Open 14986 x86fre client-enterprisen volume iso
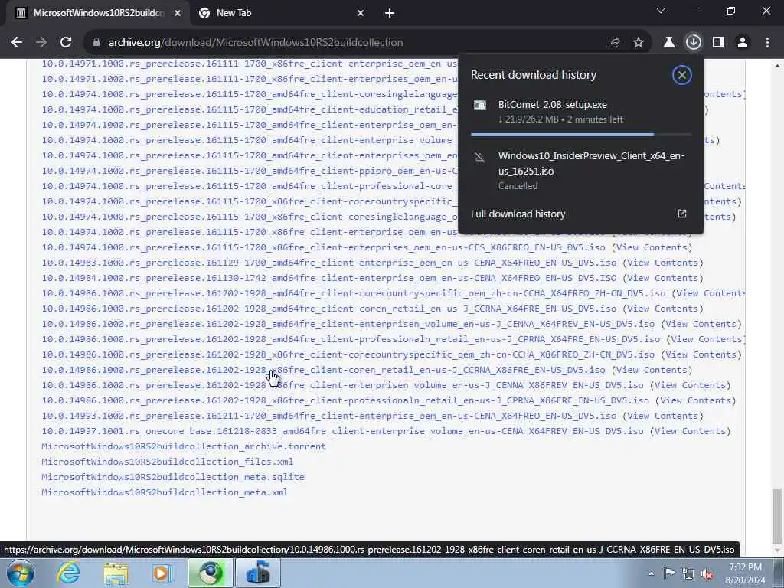 coord(342,385)
